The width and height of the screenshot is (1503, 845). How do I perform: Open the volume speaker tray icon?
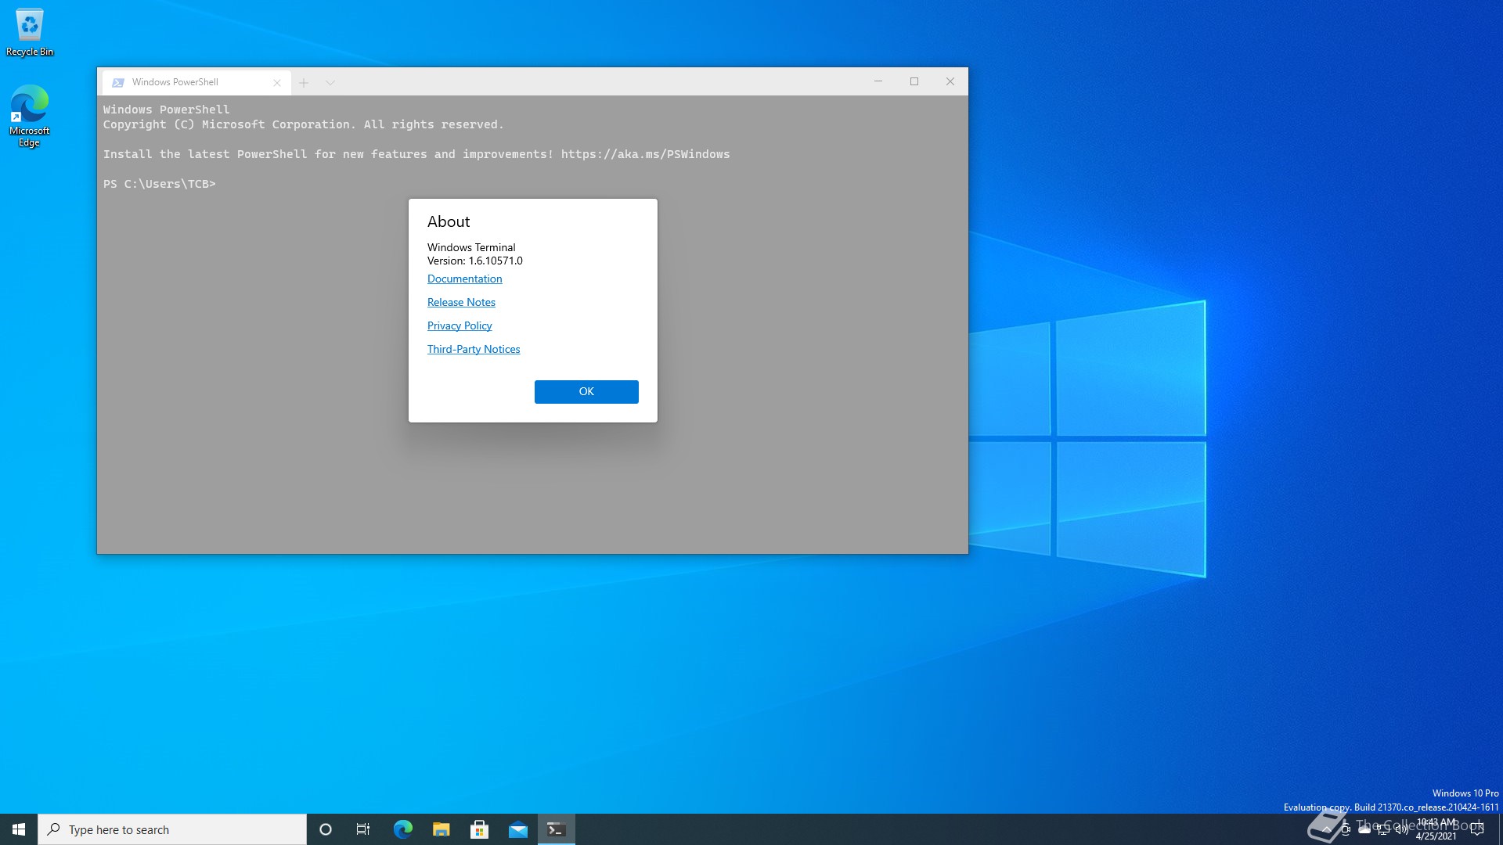1402,829
